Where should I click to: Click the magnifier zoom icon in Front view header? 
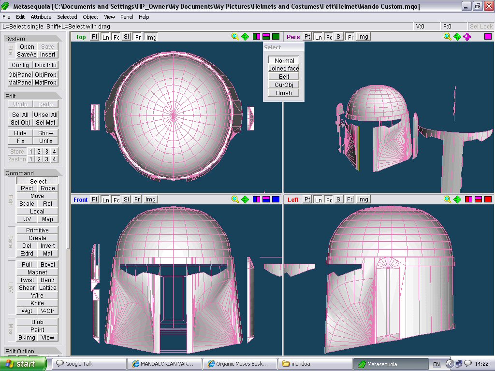[235, 200]
